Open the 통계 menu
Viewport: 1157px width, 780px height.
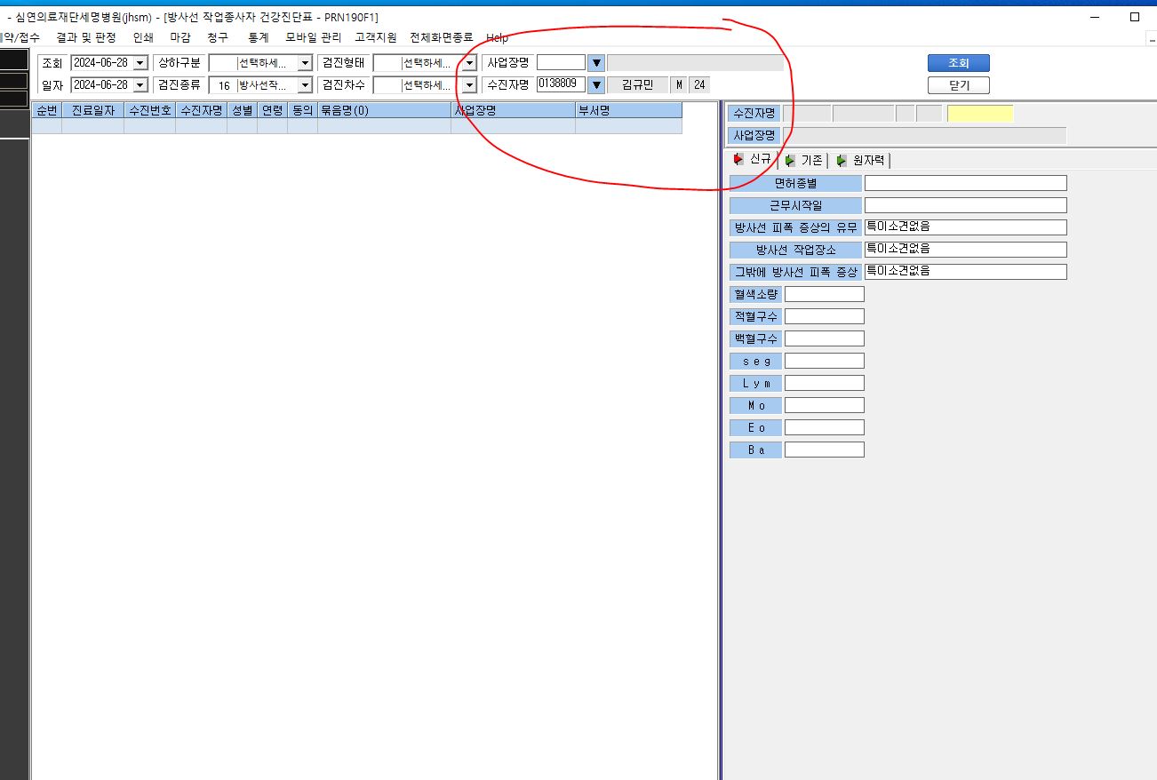(259, 37)
